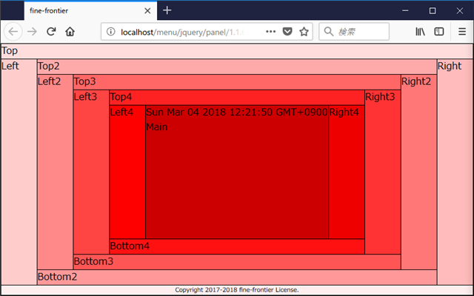Click the Right4 panel label

click(x=344, y=112)
